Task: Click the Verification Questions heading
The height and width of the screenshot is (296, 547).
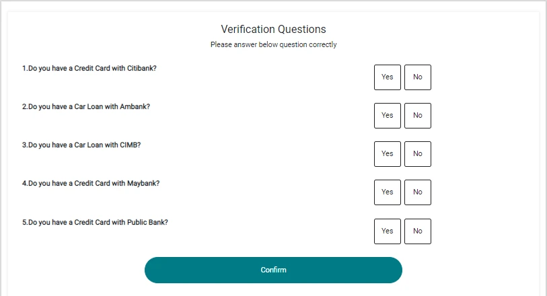Action: click(273, 30)
